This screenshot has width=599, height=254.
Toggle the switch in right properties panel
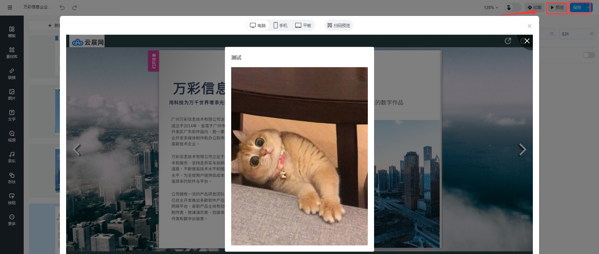tap(589, 55)
